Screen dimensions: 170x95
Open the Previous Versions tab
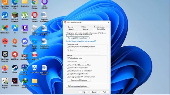[100, 27]
